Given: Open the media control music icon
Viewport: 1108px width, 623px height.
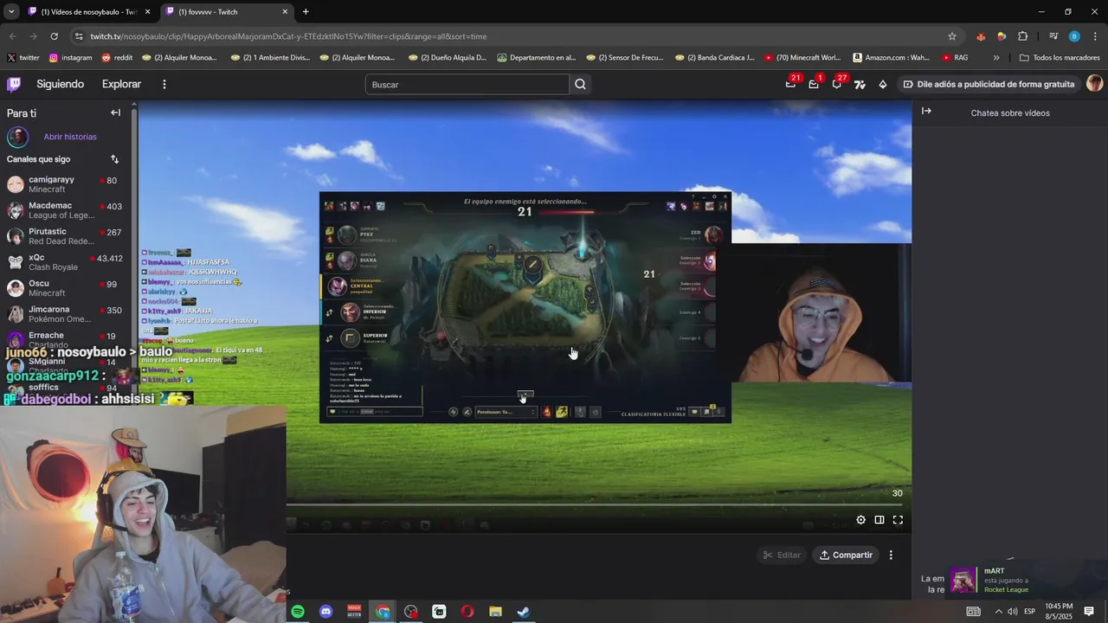Looking at the screenshot, I should (x=1053, y=36).
